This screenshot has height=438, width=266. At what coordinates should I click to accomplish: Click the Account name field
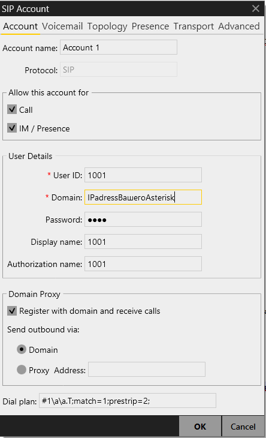[x=119, y=47]
